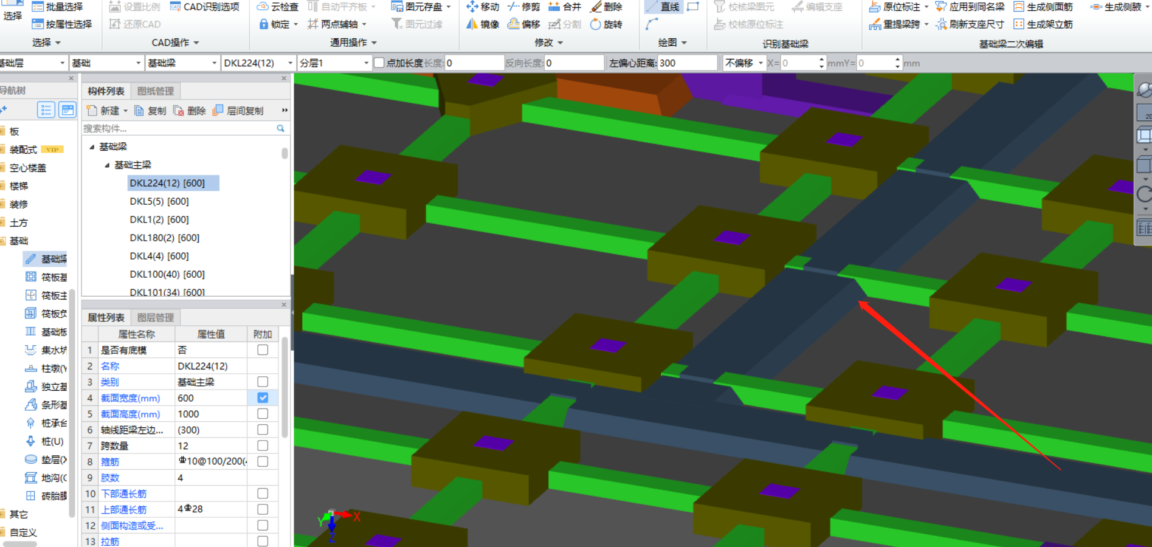The image size is (1152, 547).
Task: Open CAD识别选项 recognition options
Action: click(x=205, y=7)
